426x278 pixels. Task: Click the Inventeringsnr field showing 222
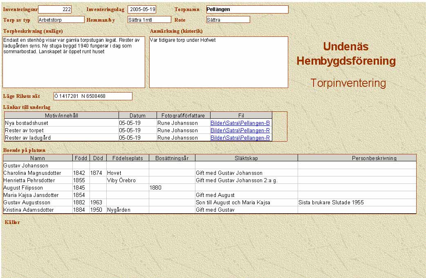click(55, 9)
